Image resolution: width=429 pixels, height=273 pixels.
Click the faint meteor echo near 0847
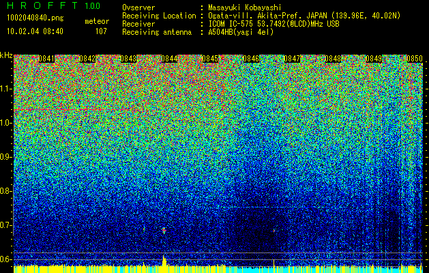pyautogui.click(x=273, y=231)
